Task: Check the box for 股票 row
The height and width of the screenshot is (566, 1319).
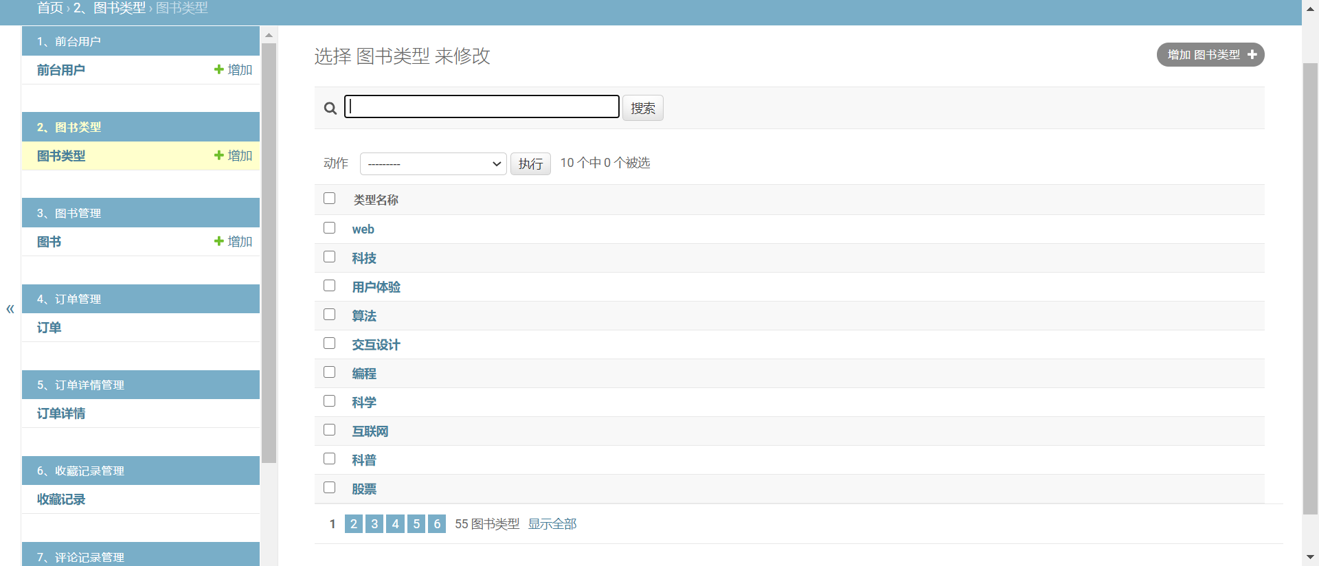Action: point(330,488)
